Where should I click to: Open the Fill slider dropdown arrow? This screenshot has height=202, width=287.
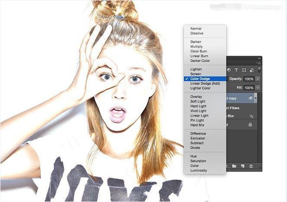click(258, 88)
